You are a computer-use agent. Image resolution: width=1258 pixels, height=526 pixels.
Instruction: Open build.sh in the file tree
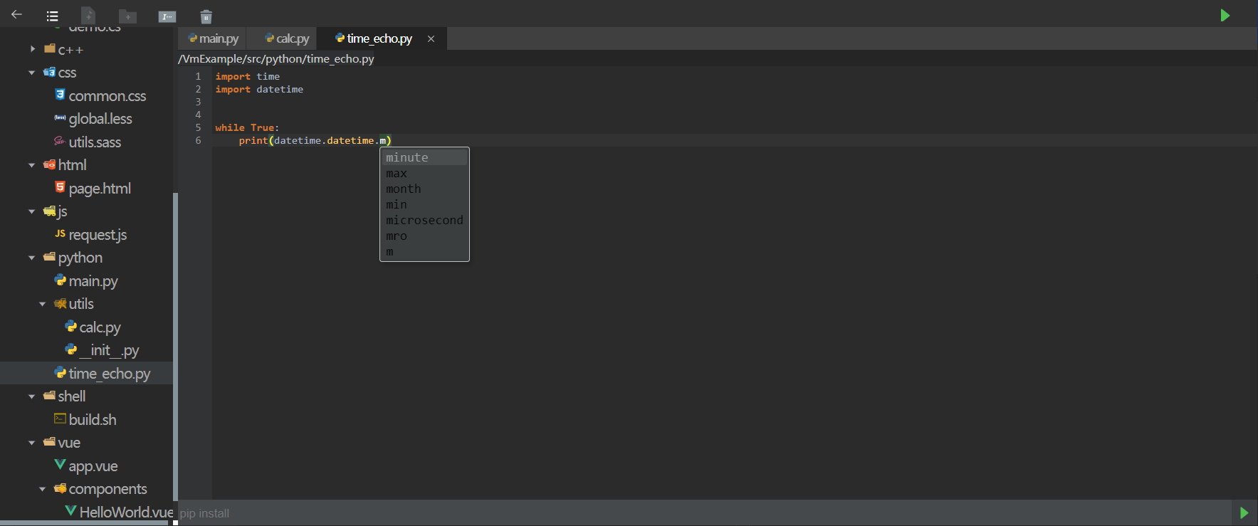coord(92,419)
